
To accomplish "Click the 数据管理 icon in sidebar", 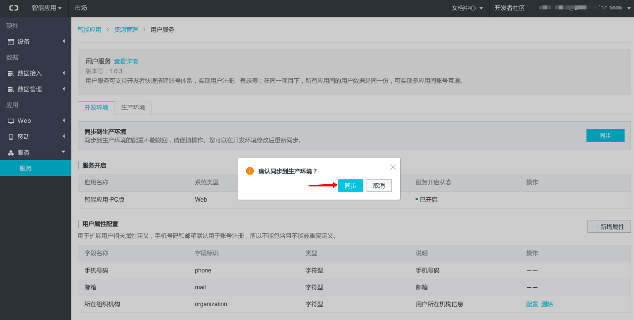I will 11,89.
